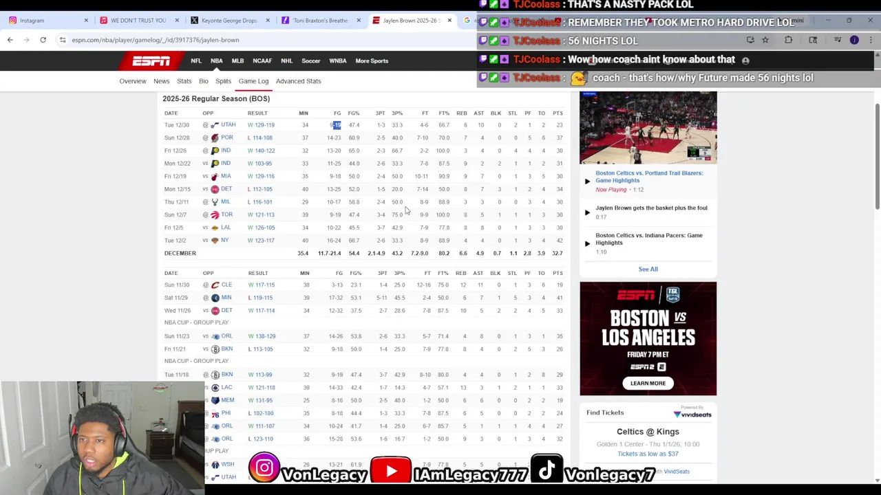The width and height of the screenshot is (881, 495).
Task: Expand the More Sports menu
Action: coord(372,61)
